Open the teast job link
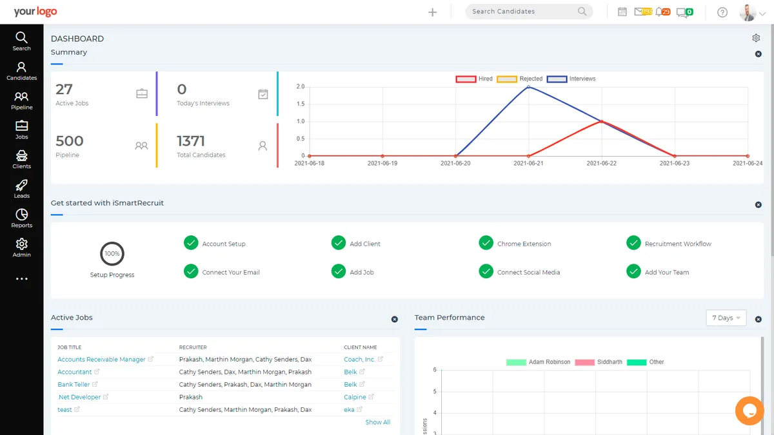This screenshot has width=774, height=435. (65, 410)
